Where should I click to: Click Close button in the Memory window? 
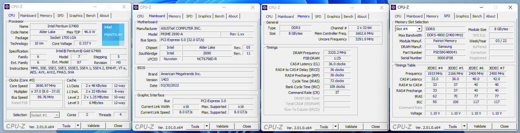click(x=376, y=127)
